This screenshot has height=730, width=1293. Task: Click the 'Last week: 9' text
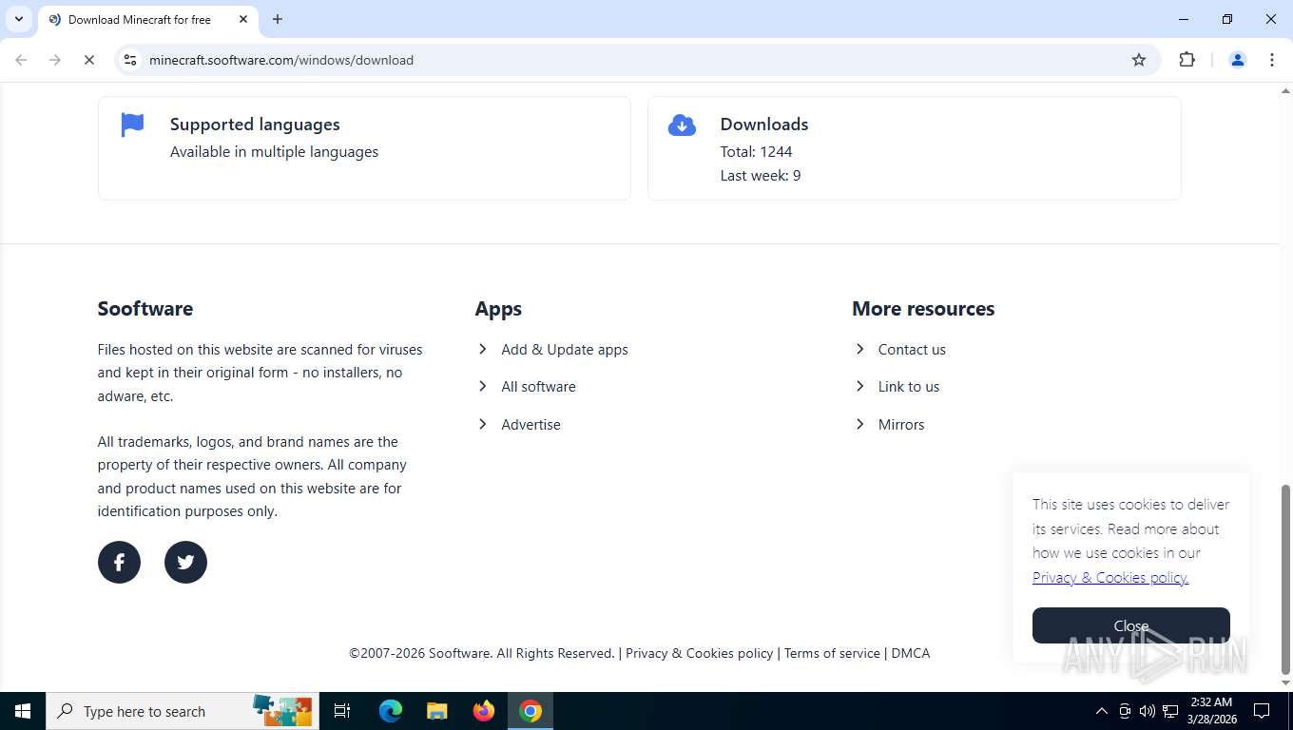(761, 175)
